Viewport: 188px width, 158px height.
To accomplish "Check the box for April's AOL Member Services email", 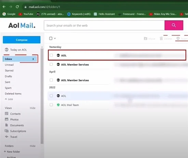I will point(51,80).
